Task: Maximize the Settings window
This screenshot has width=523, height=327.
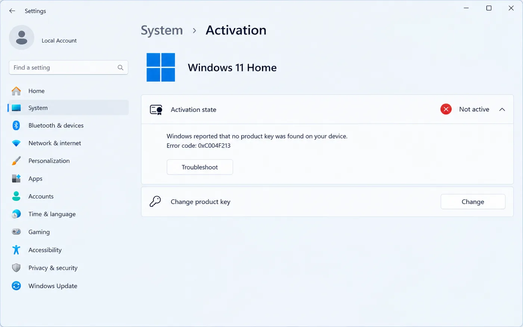Action: [489, 8]
